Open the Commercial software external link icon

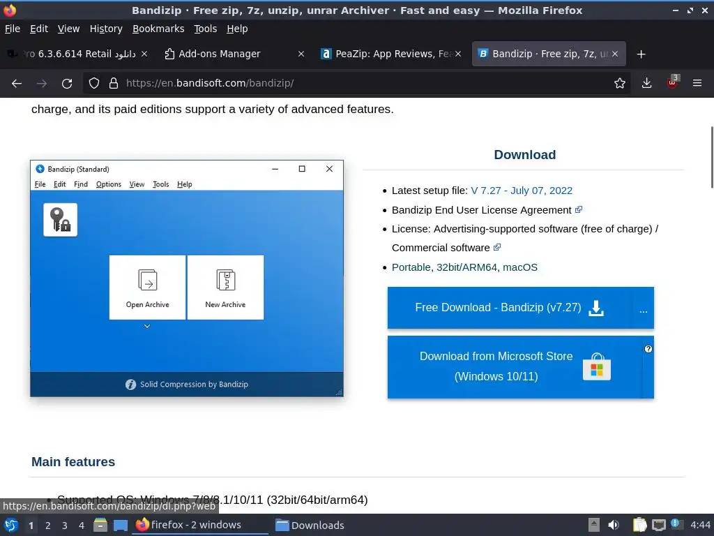(497, 247)
